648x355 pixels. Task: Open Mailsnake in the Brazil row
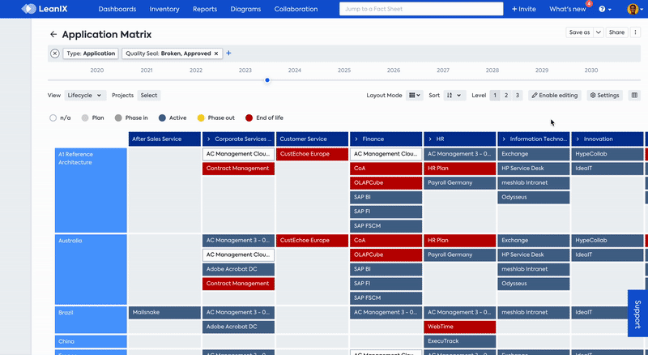[164, 312]
